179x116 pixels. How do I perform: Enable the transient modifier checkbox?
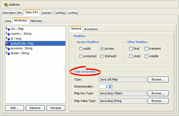click(146, 49)
